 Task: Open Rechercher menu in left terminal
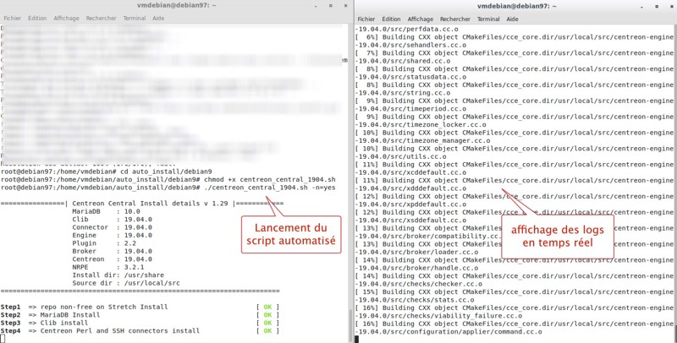[x=100, y=18]
